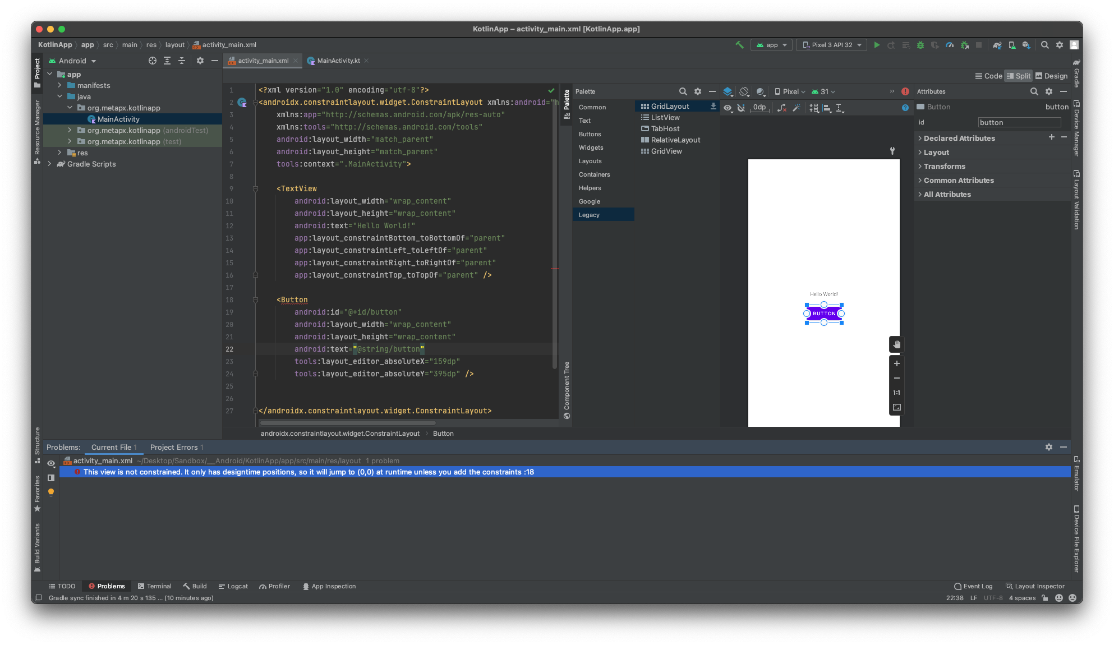Click Zoom to Fit Screen icon
Screen dimensions: 1114x645
897,407
